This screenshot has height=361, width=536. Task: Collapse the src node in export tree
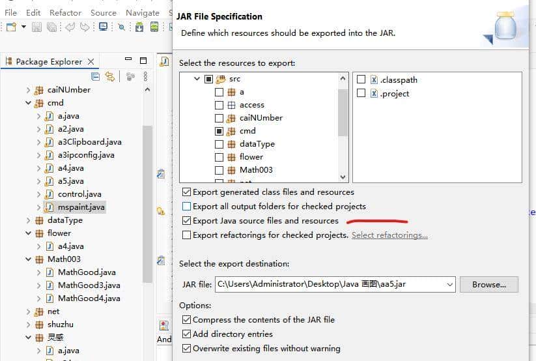[197, 79]
